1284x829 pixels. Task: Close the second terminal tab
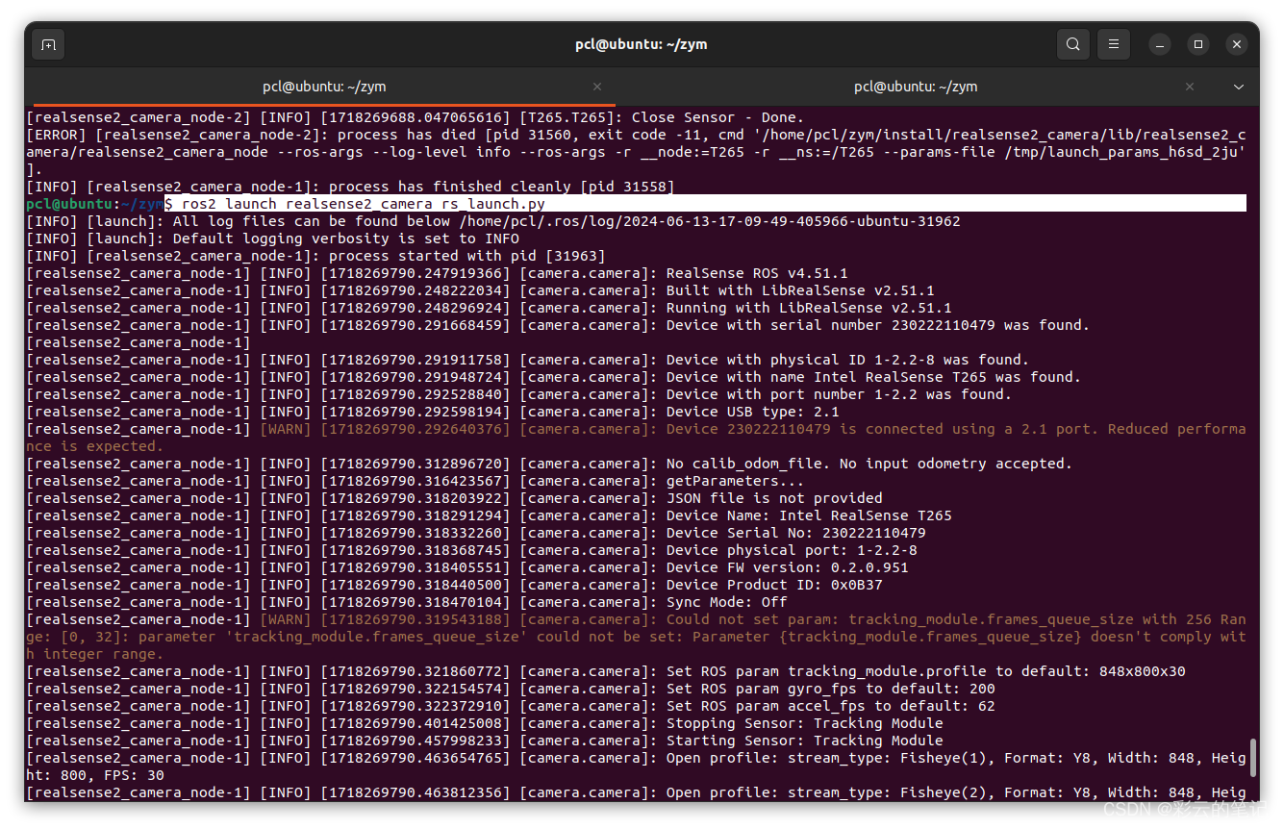(x=1190, y=87)
